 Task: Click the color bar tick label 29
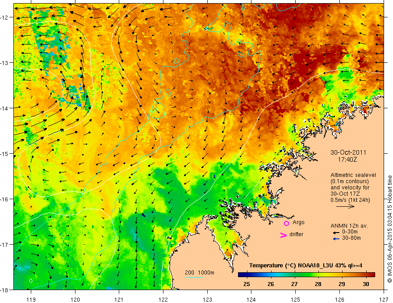(342, 284)
